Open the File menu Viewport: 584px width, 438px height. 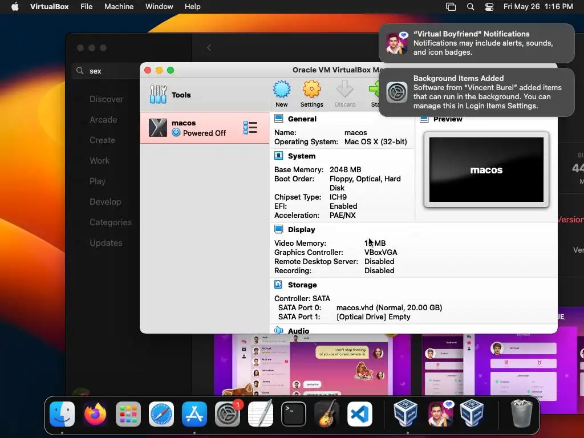87,7
